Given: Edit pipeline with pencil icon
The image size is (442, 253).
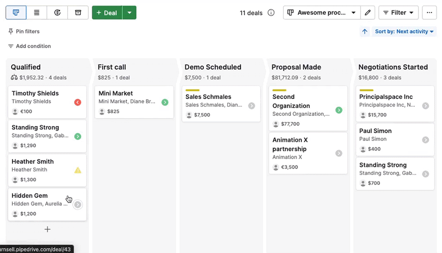Looking at the screenshot, I should point(367,13).
